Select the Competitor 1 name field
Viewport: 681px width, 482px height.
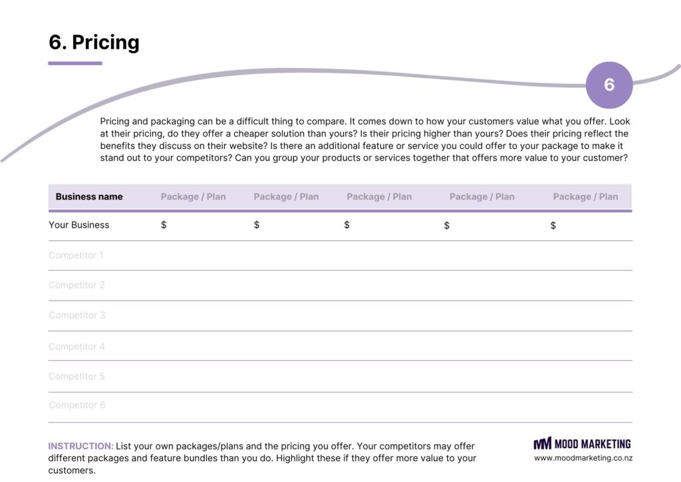[76, 255]
